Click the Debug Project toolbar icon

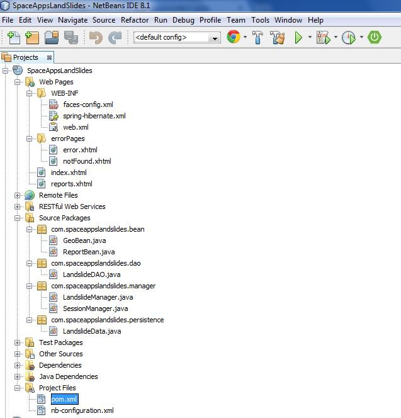tap(323, 38)
